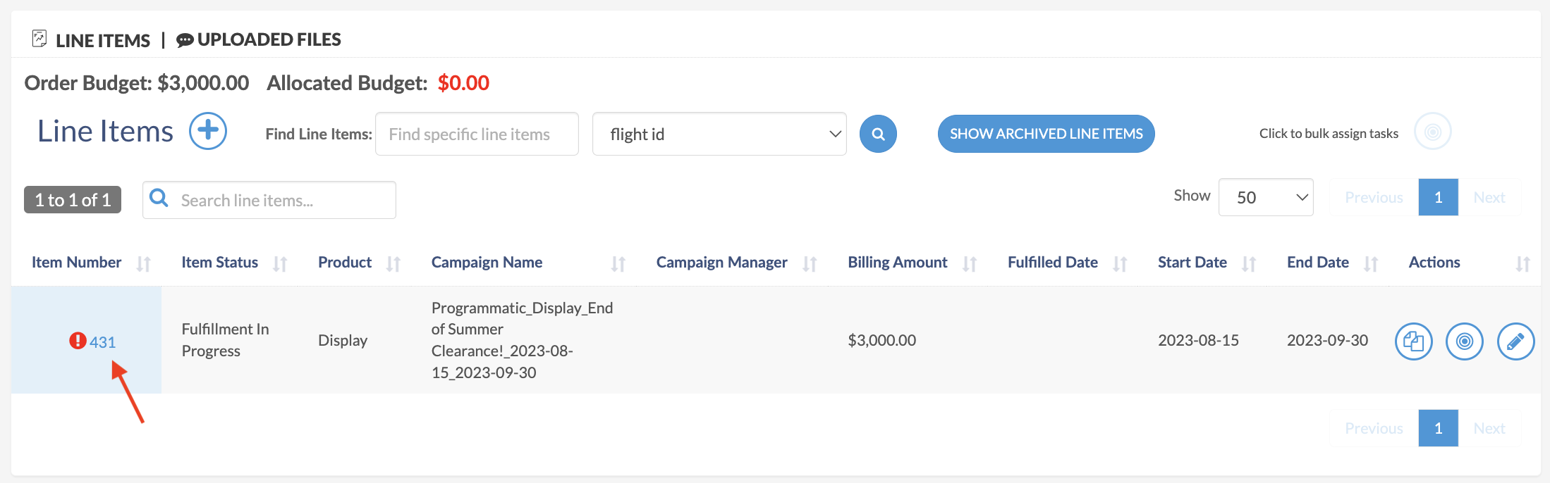
Task: Focus the Find specific line items field
Action: click(x=477, y=134)
